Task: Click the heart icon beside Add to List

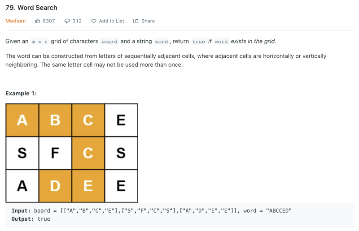Action: coord(94,21)
